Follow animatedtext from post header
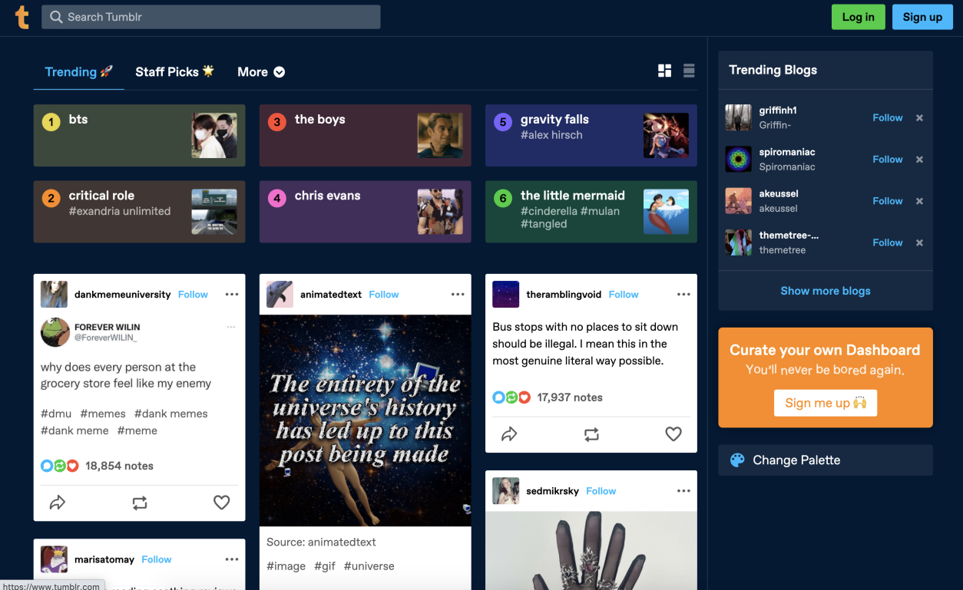Viewport: 963px width, 590px height. point(383,295)
